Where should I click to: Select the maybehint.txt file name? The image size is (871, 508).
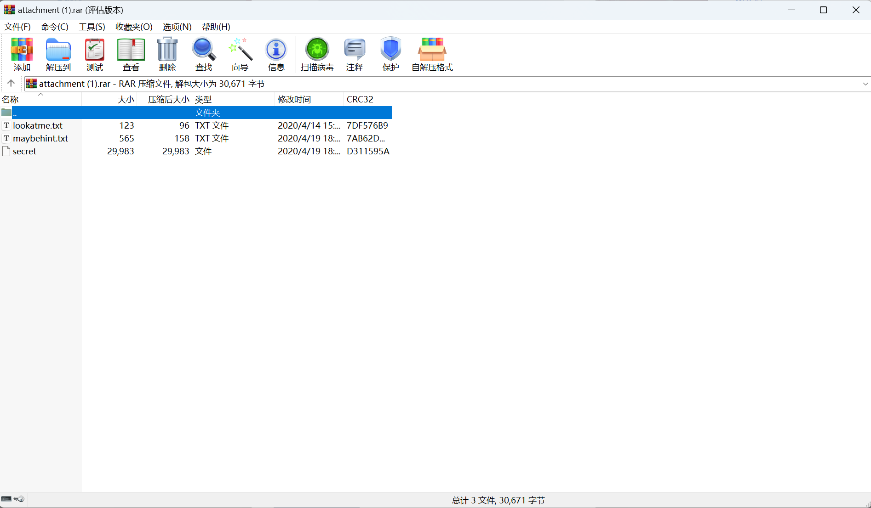click(40, 138)
